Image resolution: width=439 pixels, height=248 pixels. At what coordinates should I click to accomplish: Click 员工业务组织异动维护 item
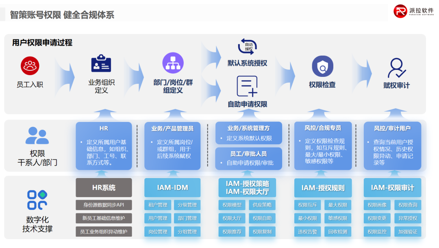(x=104, y=232)
